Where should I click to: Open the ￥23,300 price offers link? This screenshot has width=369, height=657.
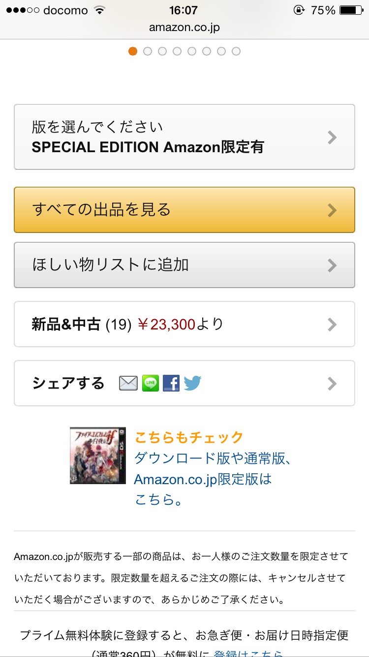(166, 324)
